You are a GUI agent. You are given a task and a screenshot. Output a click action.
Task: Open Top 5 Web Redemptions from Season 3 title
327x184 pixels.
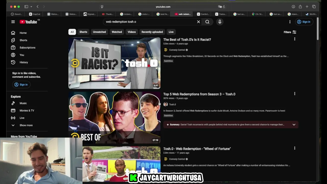click(x=199, y=94)
